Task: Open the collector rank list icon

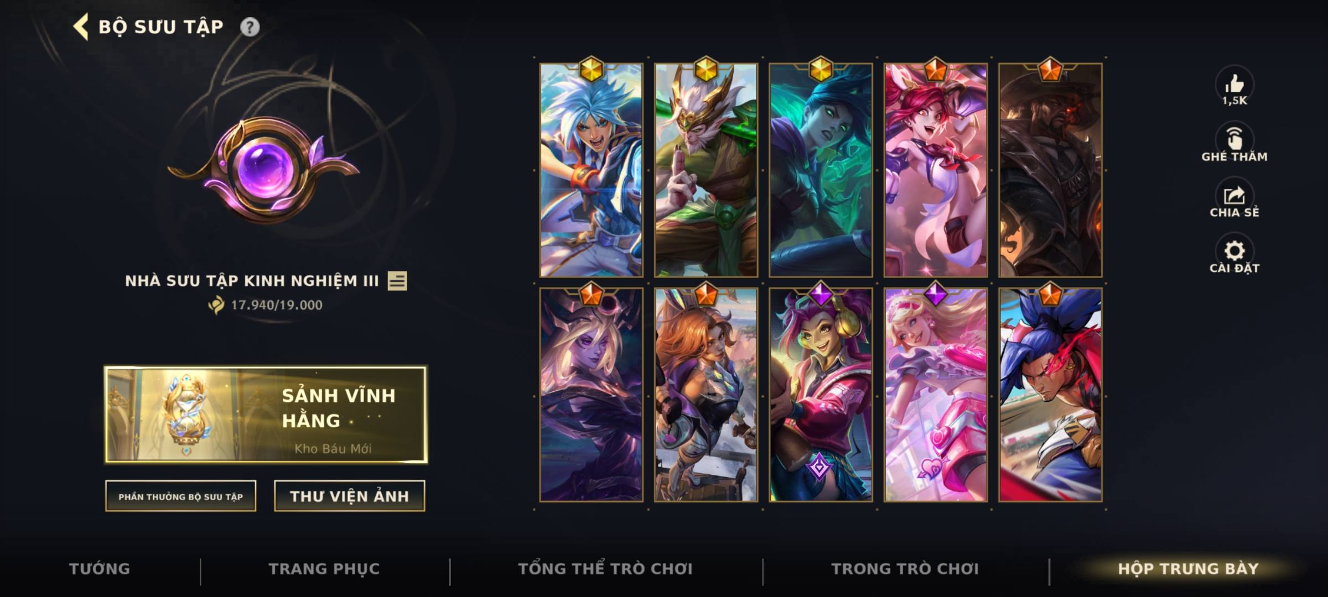Action: pos(397,281)
